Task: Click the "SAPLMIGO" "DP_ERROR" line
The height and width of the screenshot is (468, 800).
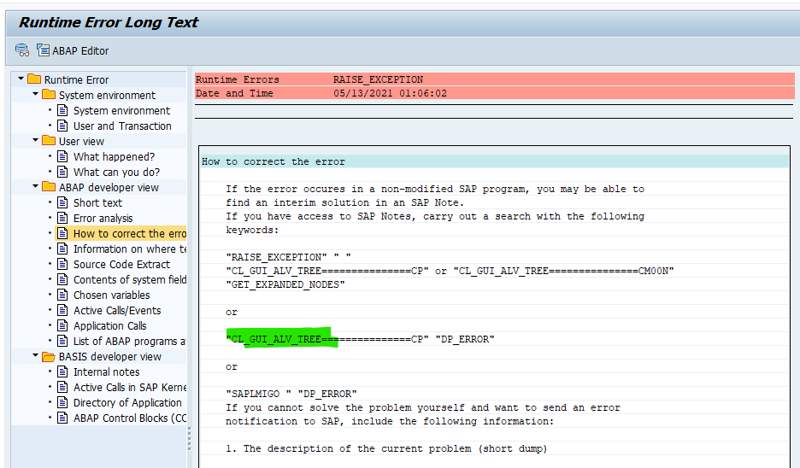Action: (x=291, y=394)
